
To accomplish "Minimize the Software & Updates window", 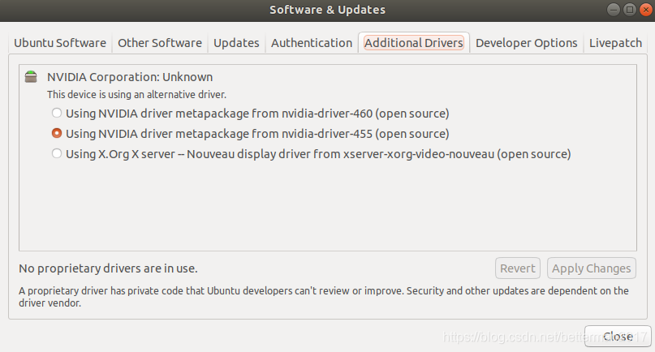I will click(x=614, y=10).
